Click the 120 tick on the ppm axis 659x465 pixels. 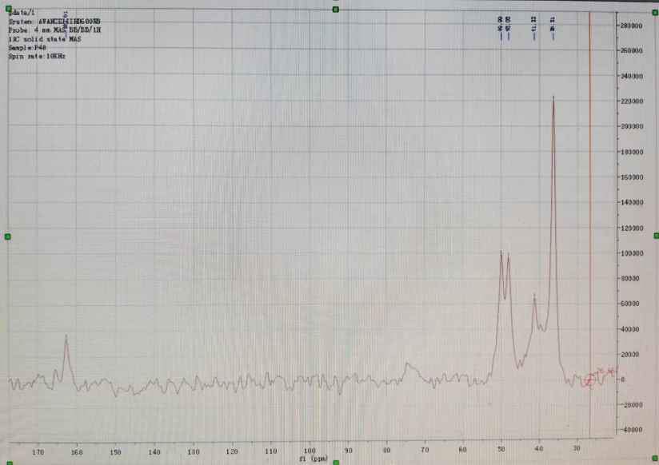(x=232, y=451)
